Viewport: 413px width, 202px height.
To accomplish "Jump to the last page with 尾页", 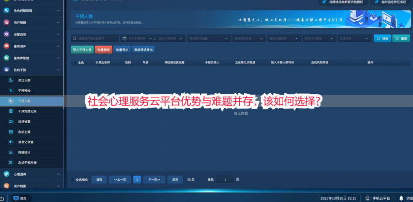I will (x=175, y=180).
